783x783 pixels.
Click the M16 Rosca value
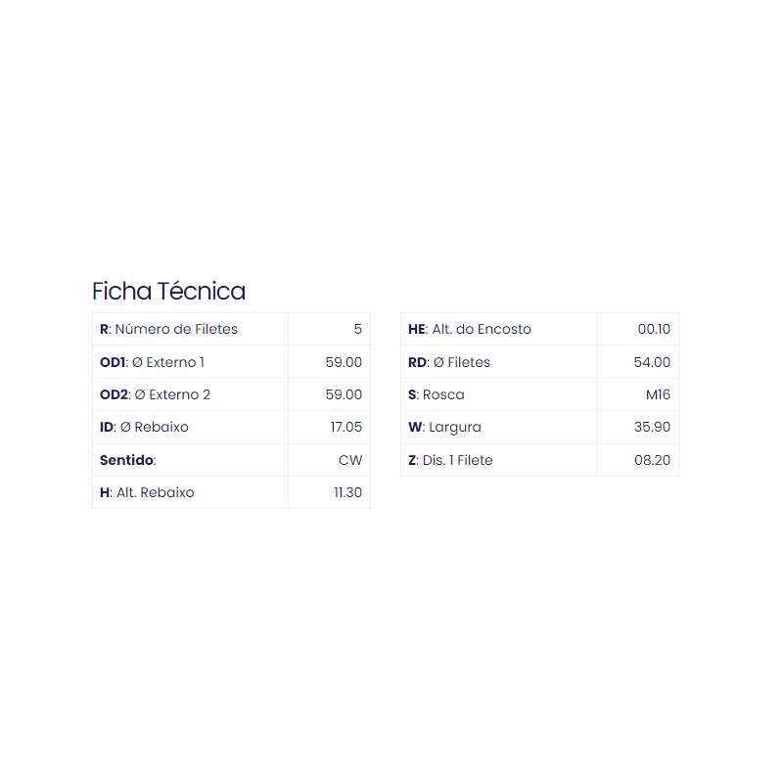point(658,395)
